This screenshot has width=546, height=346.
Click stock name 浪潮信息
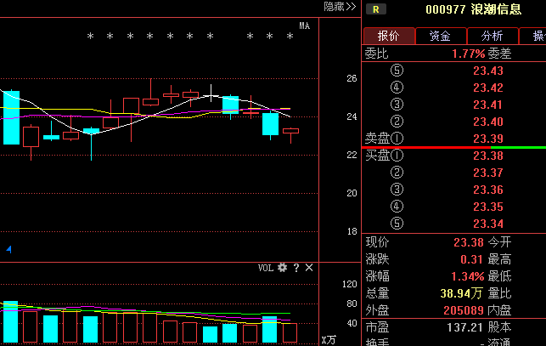pos(498,9)
